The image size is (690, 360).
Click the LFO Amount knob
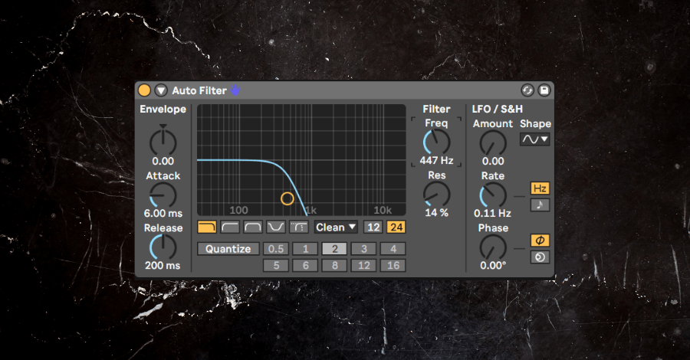point(493,143)
